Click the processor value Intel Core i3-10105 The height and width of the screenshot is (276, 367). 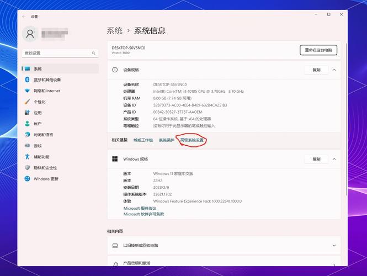(x=199, y=91)
